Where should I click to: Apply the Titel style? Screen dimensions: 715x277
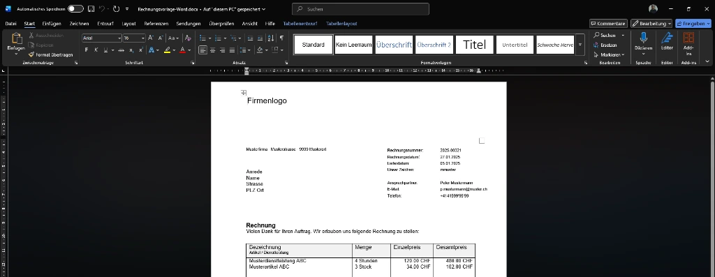coord(474,45)
